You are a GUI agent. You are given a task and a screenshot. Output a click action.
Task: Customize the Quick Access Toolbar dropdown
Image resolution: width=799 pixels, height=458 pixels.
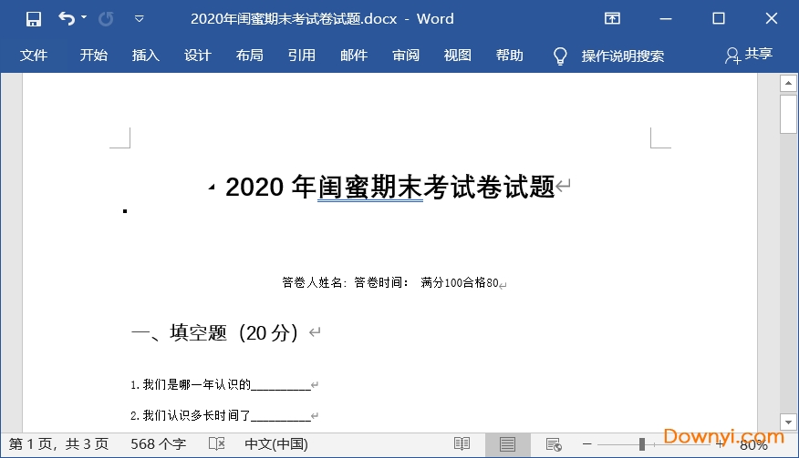tap(139, 19)
